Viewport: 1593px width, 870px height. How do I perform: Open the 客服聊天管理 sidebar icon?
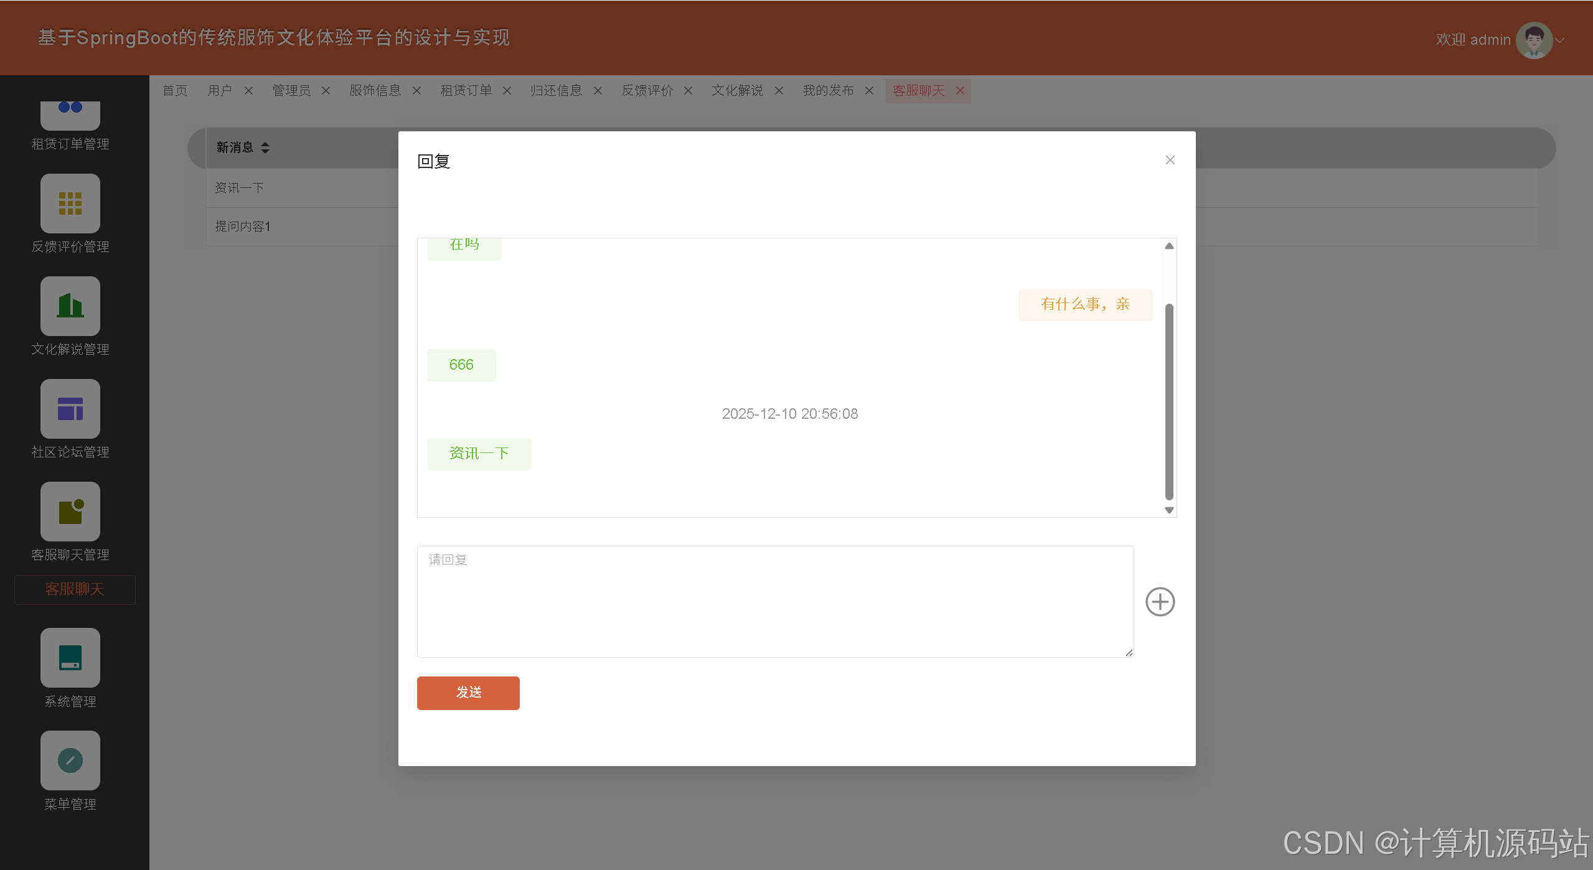(x=70, y=512)
